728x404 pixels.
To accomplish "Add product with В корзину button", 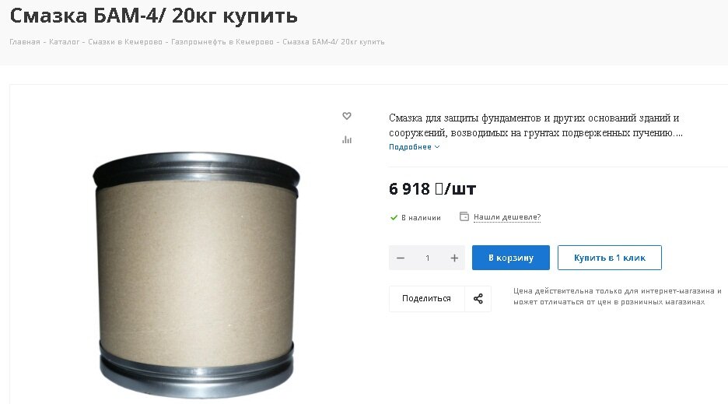I will (x=511, y=258).
